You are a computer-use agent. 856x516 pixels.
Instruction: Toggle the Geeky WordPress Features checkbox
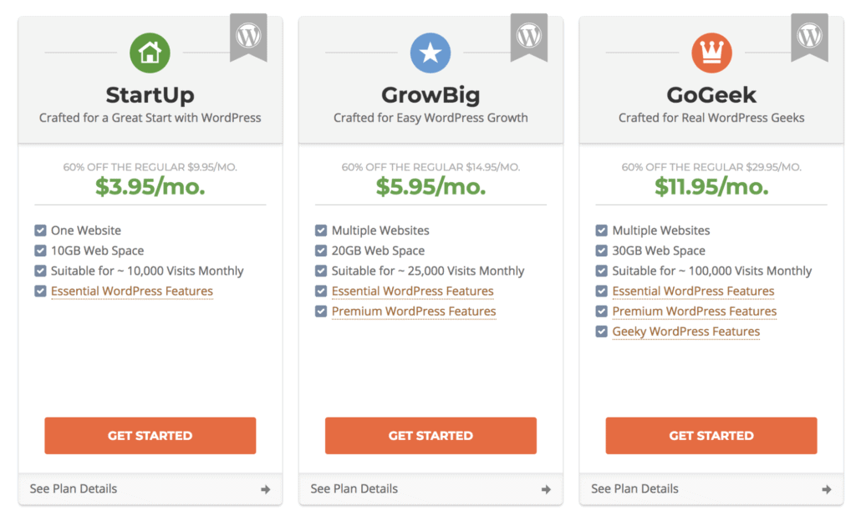click(602, 331)
